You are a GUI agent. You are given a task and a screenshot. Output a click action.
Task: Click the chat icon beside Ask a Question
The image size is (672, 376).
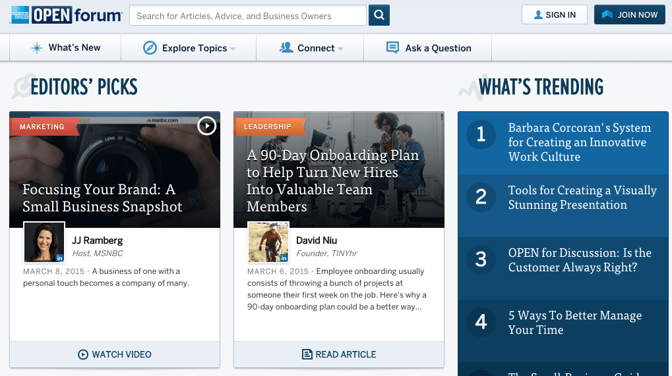[x=392, y=47]
